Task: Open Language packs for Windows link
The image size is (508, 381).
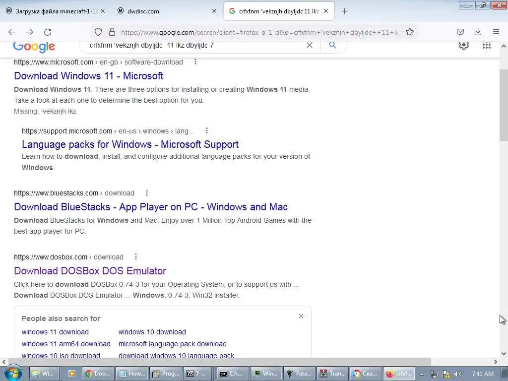Action: point(130,144)
